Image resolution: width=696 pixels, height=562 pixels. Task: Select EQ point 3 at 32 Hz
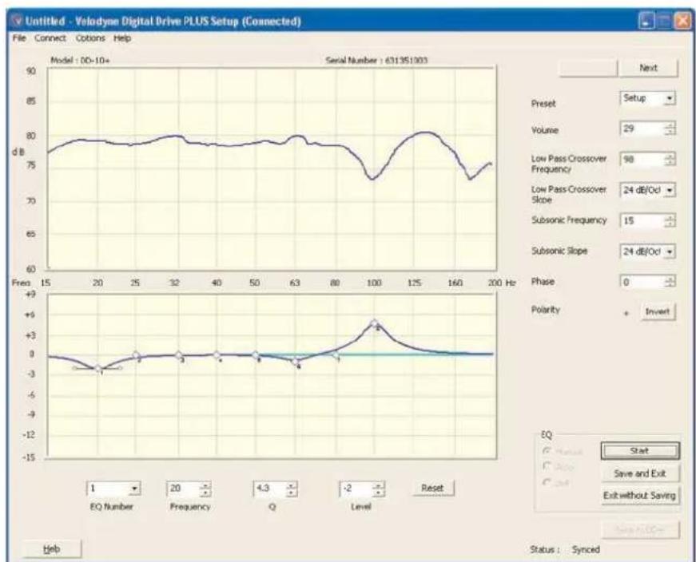tap(178, 354)
